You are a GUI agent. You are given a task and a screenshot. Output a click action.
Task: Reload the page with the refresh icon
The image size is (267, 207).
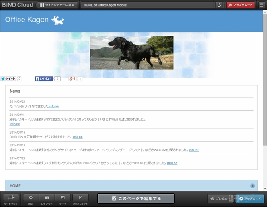[219, 5]
